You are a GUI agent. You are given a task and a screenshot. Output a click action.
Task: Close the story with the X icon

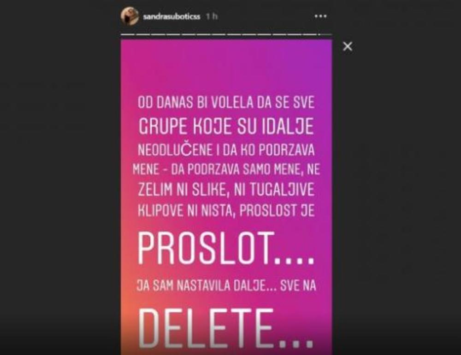(348, 47)
